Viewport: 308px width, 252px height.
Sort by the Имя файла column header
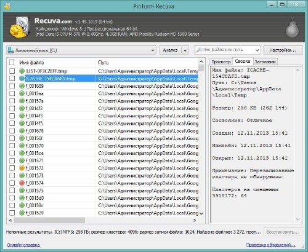(57, 63)
